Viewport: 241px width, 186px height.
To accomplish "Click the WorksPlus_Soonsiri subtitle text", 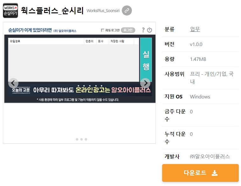I will pos(103,10).
